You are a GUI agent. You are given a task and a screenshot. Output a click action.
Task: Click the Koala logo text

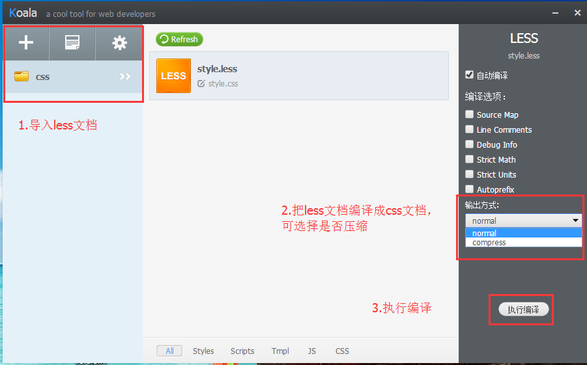click(23, 13)
